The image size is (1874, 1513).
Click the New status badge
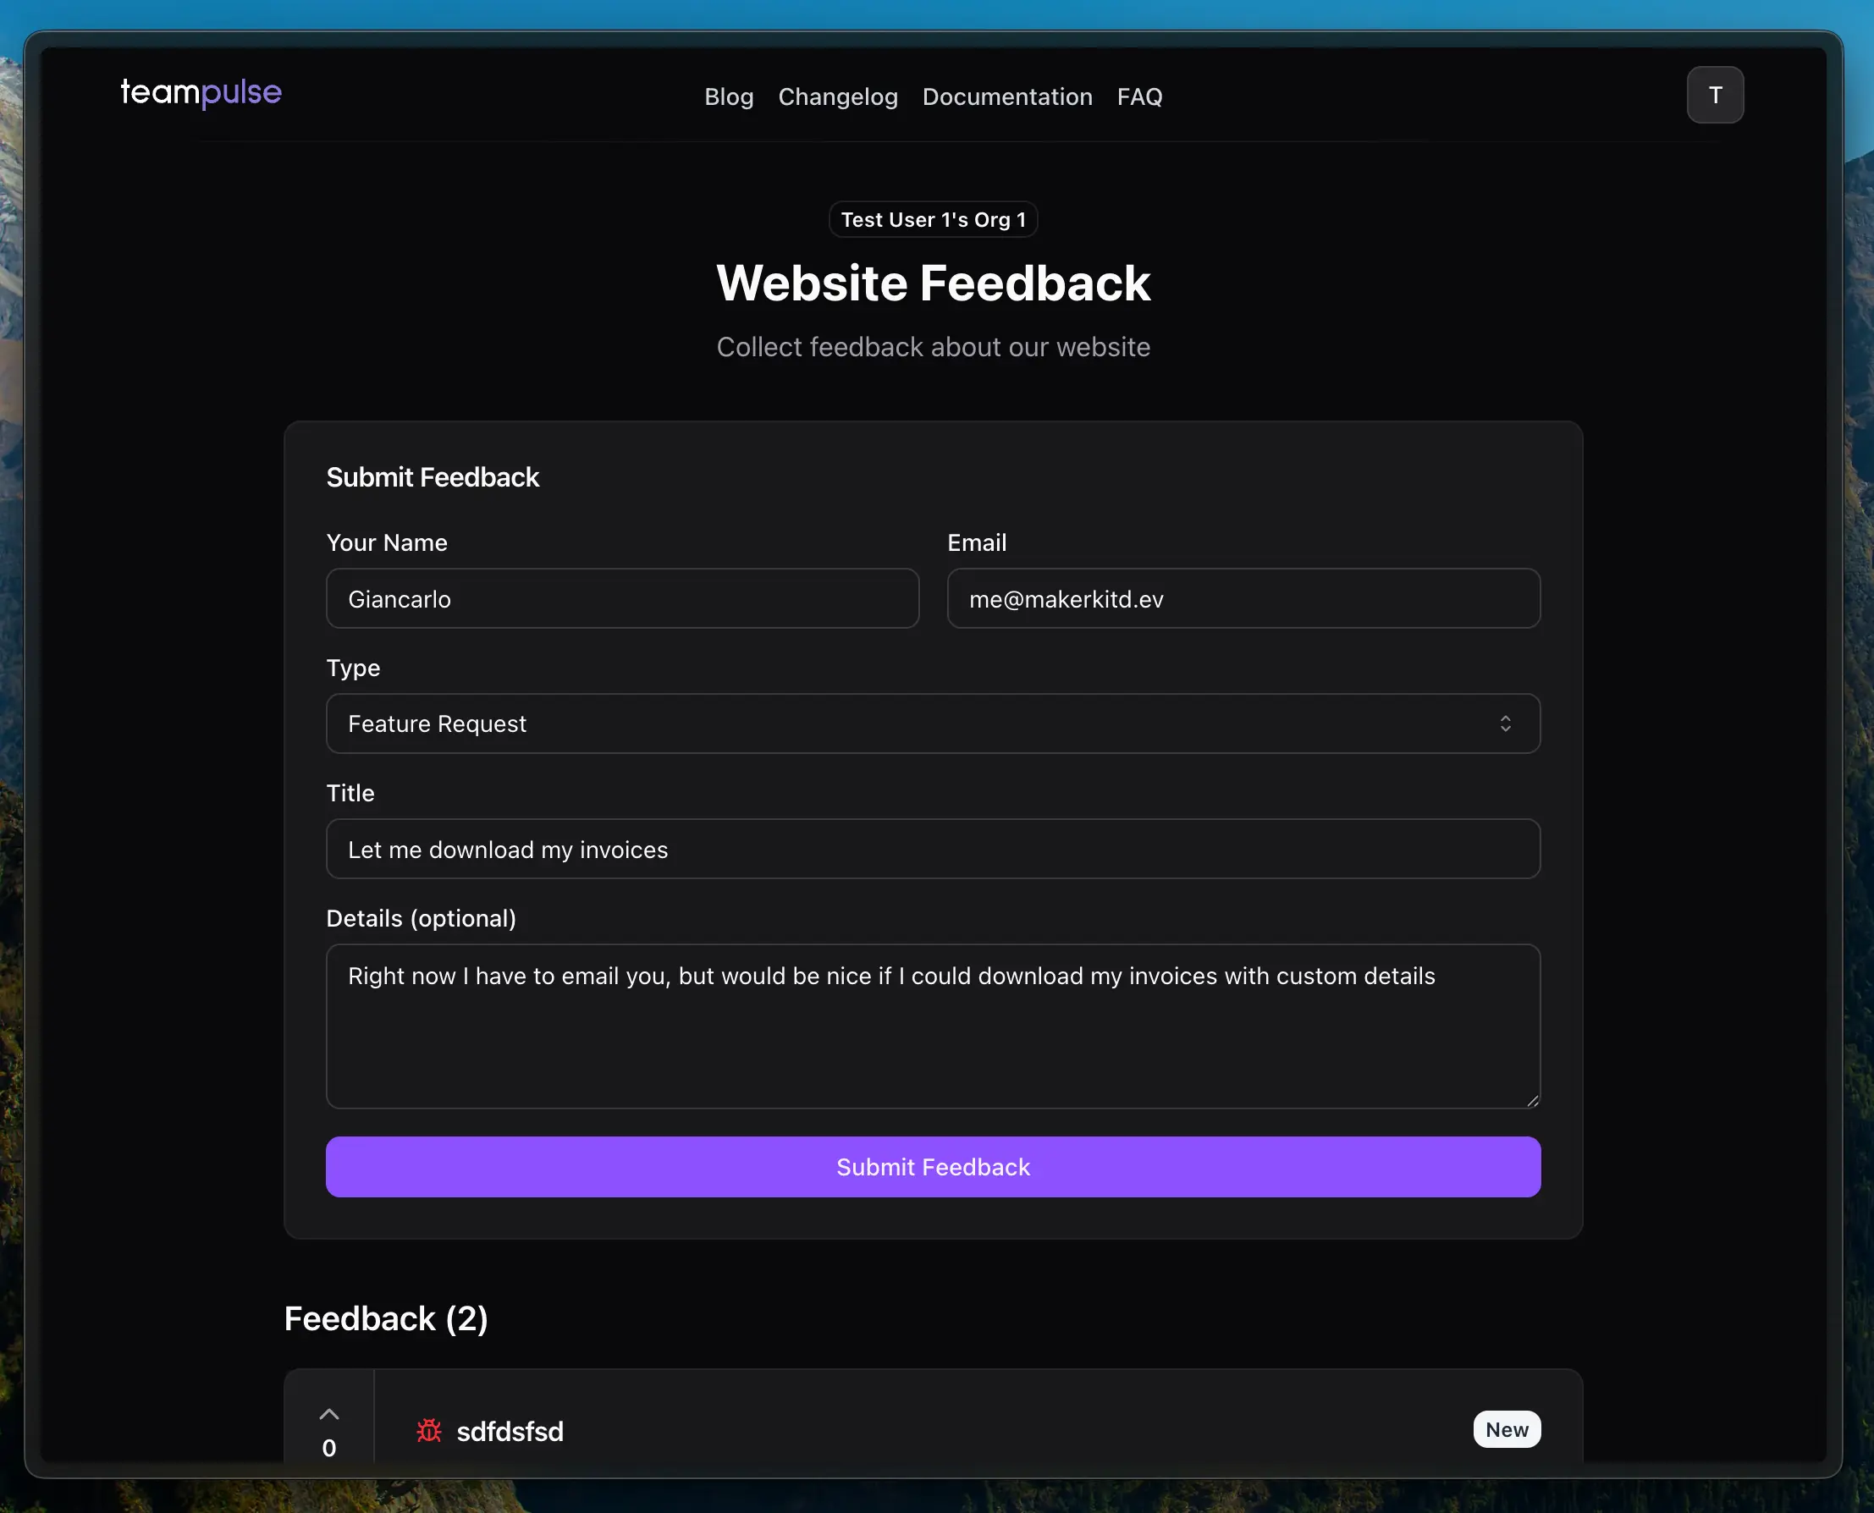pos(1506,1429)
